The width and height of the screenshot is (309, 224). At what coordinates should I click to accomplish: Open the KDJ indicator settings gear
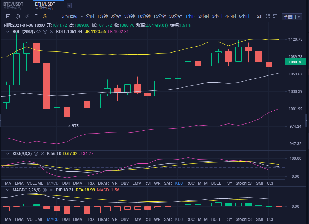coord(36,153)
